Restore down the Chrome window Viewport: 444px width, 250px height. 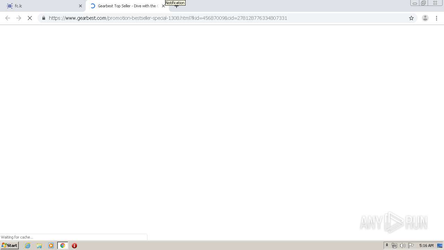pos(424,3)
